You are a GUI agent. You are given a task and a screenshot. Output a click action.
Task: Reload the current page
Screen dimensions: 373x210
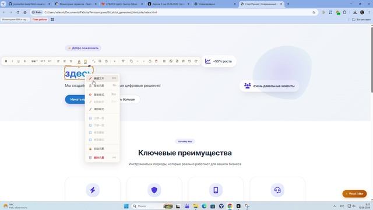click(18, 12)
